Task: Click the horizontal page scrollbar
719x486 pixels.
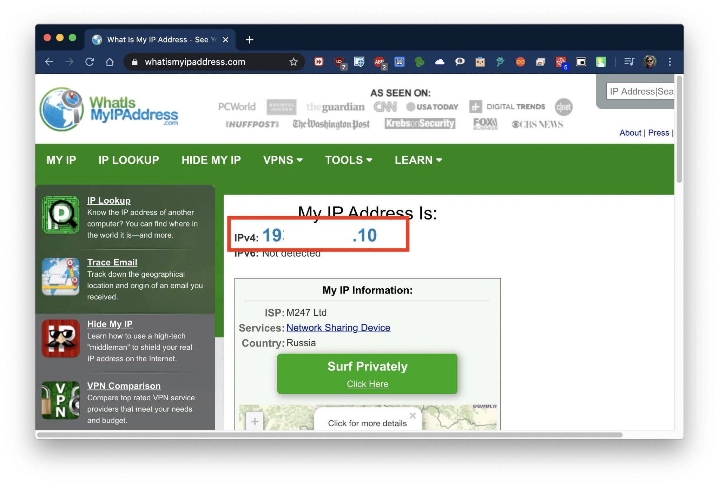Action: 330,435
